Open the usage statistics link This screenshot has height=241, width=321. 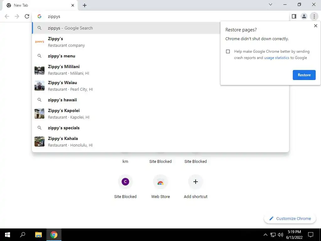(x=276, y=58)
